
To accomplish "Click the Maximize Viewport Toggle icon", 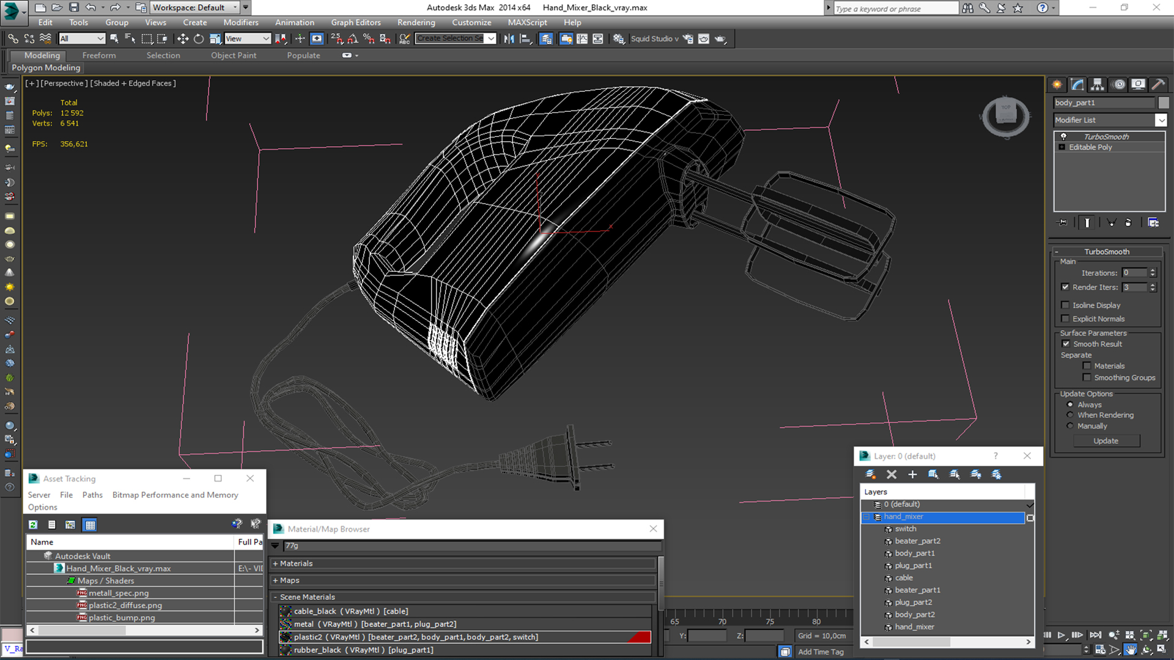I will [x=1162, y=650].
